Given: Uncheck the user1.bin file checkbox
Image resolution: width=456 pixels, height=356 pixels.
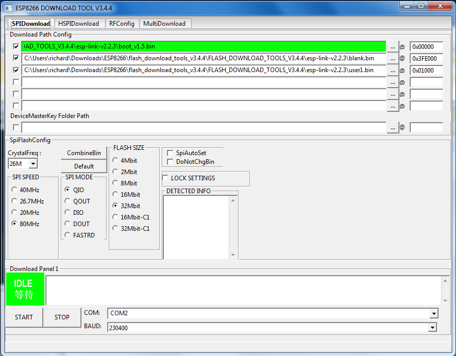Looking at the screenshot, I should coord(16,70).
